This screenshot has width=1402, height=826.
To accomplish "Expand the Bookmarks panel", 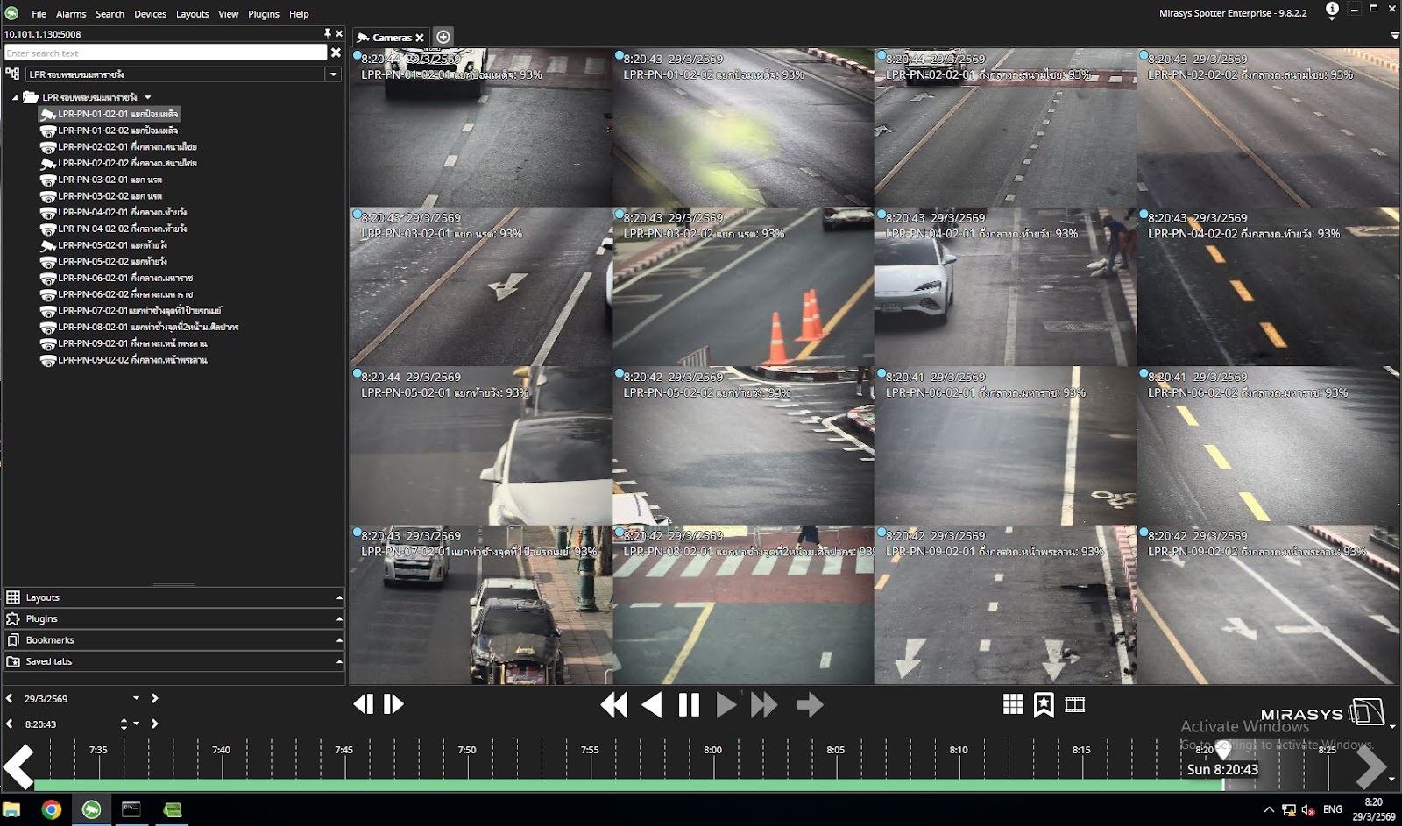I will point(173,640).
